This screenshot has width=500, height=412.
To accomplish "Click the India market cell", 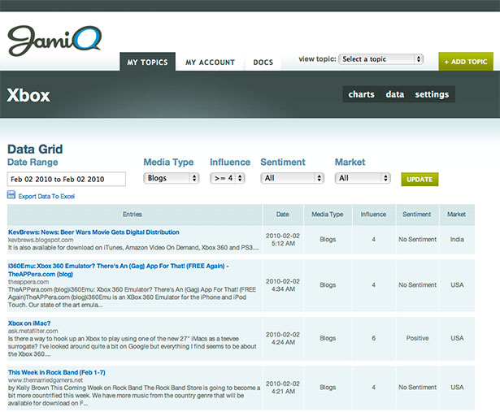I will click(x=457, y=239).
